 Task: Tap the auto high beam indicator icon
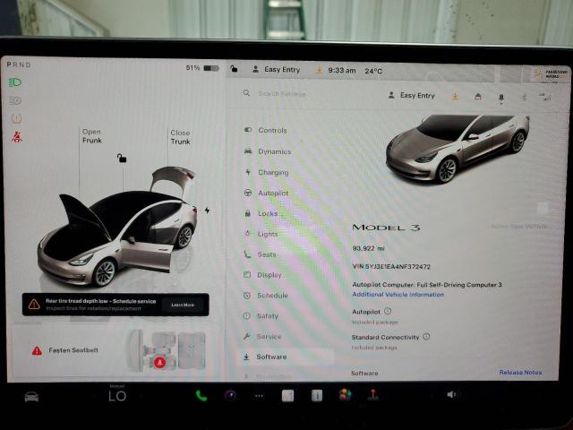tap(15, 100)
